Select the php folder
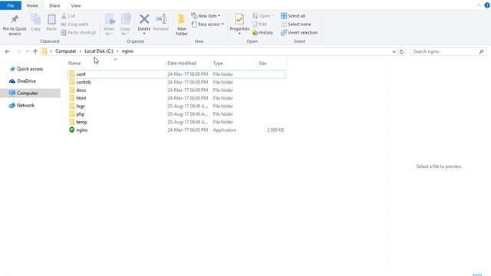 (x=176, y=114)
